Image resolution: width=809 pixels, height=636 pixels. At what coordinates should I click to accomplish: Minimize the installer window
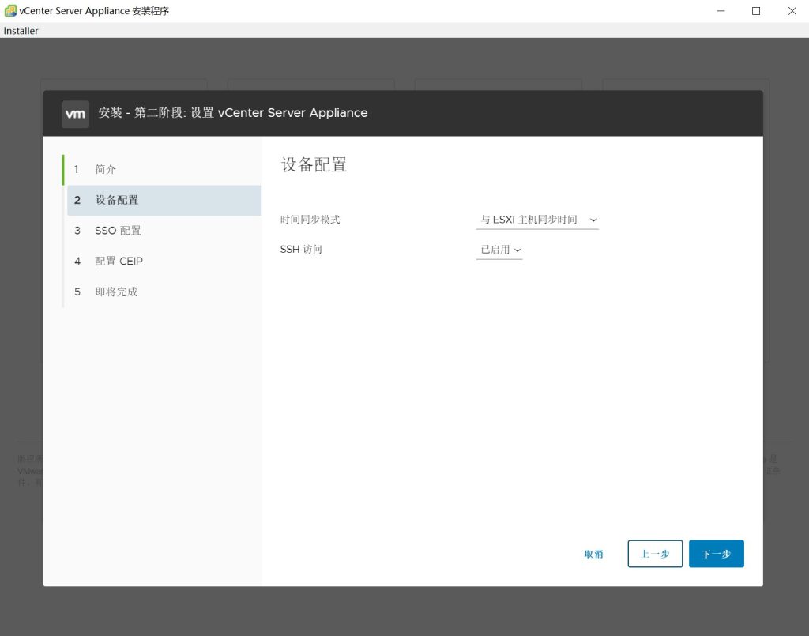[x=721, y=11]
